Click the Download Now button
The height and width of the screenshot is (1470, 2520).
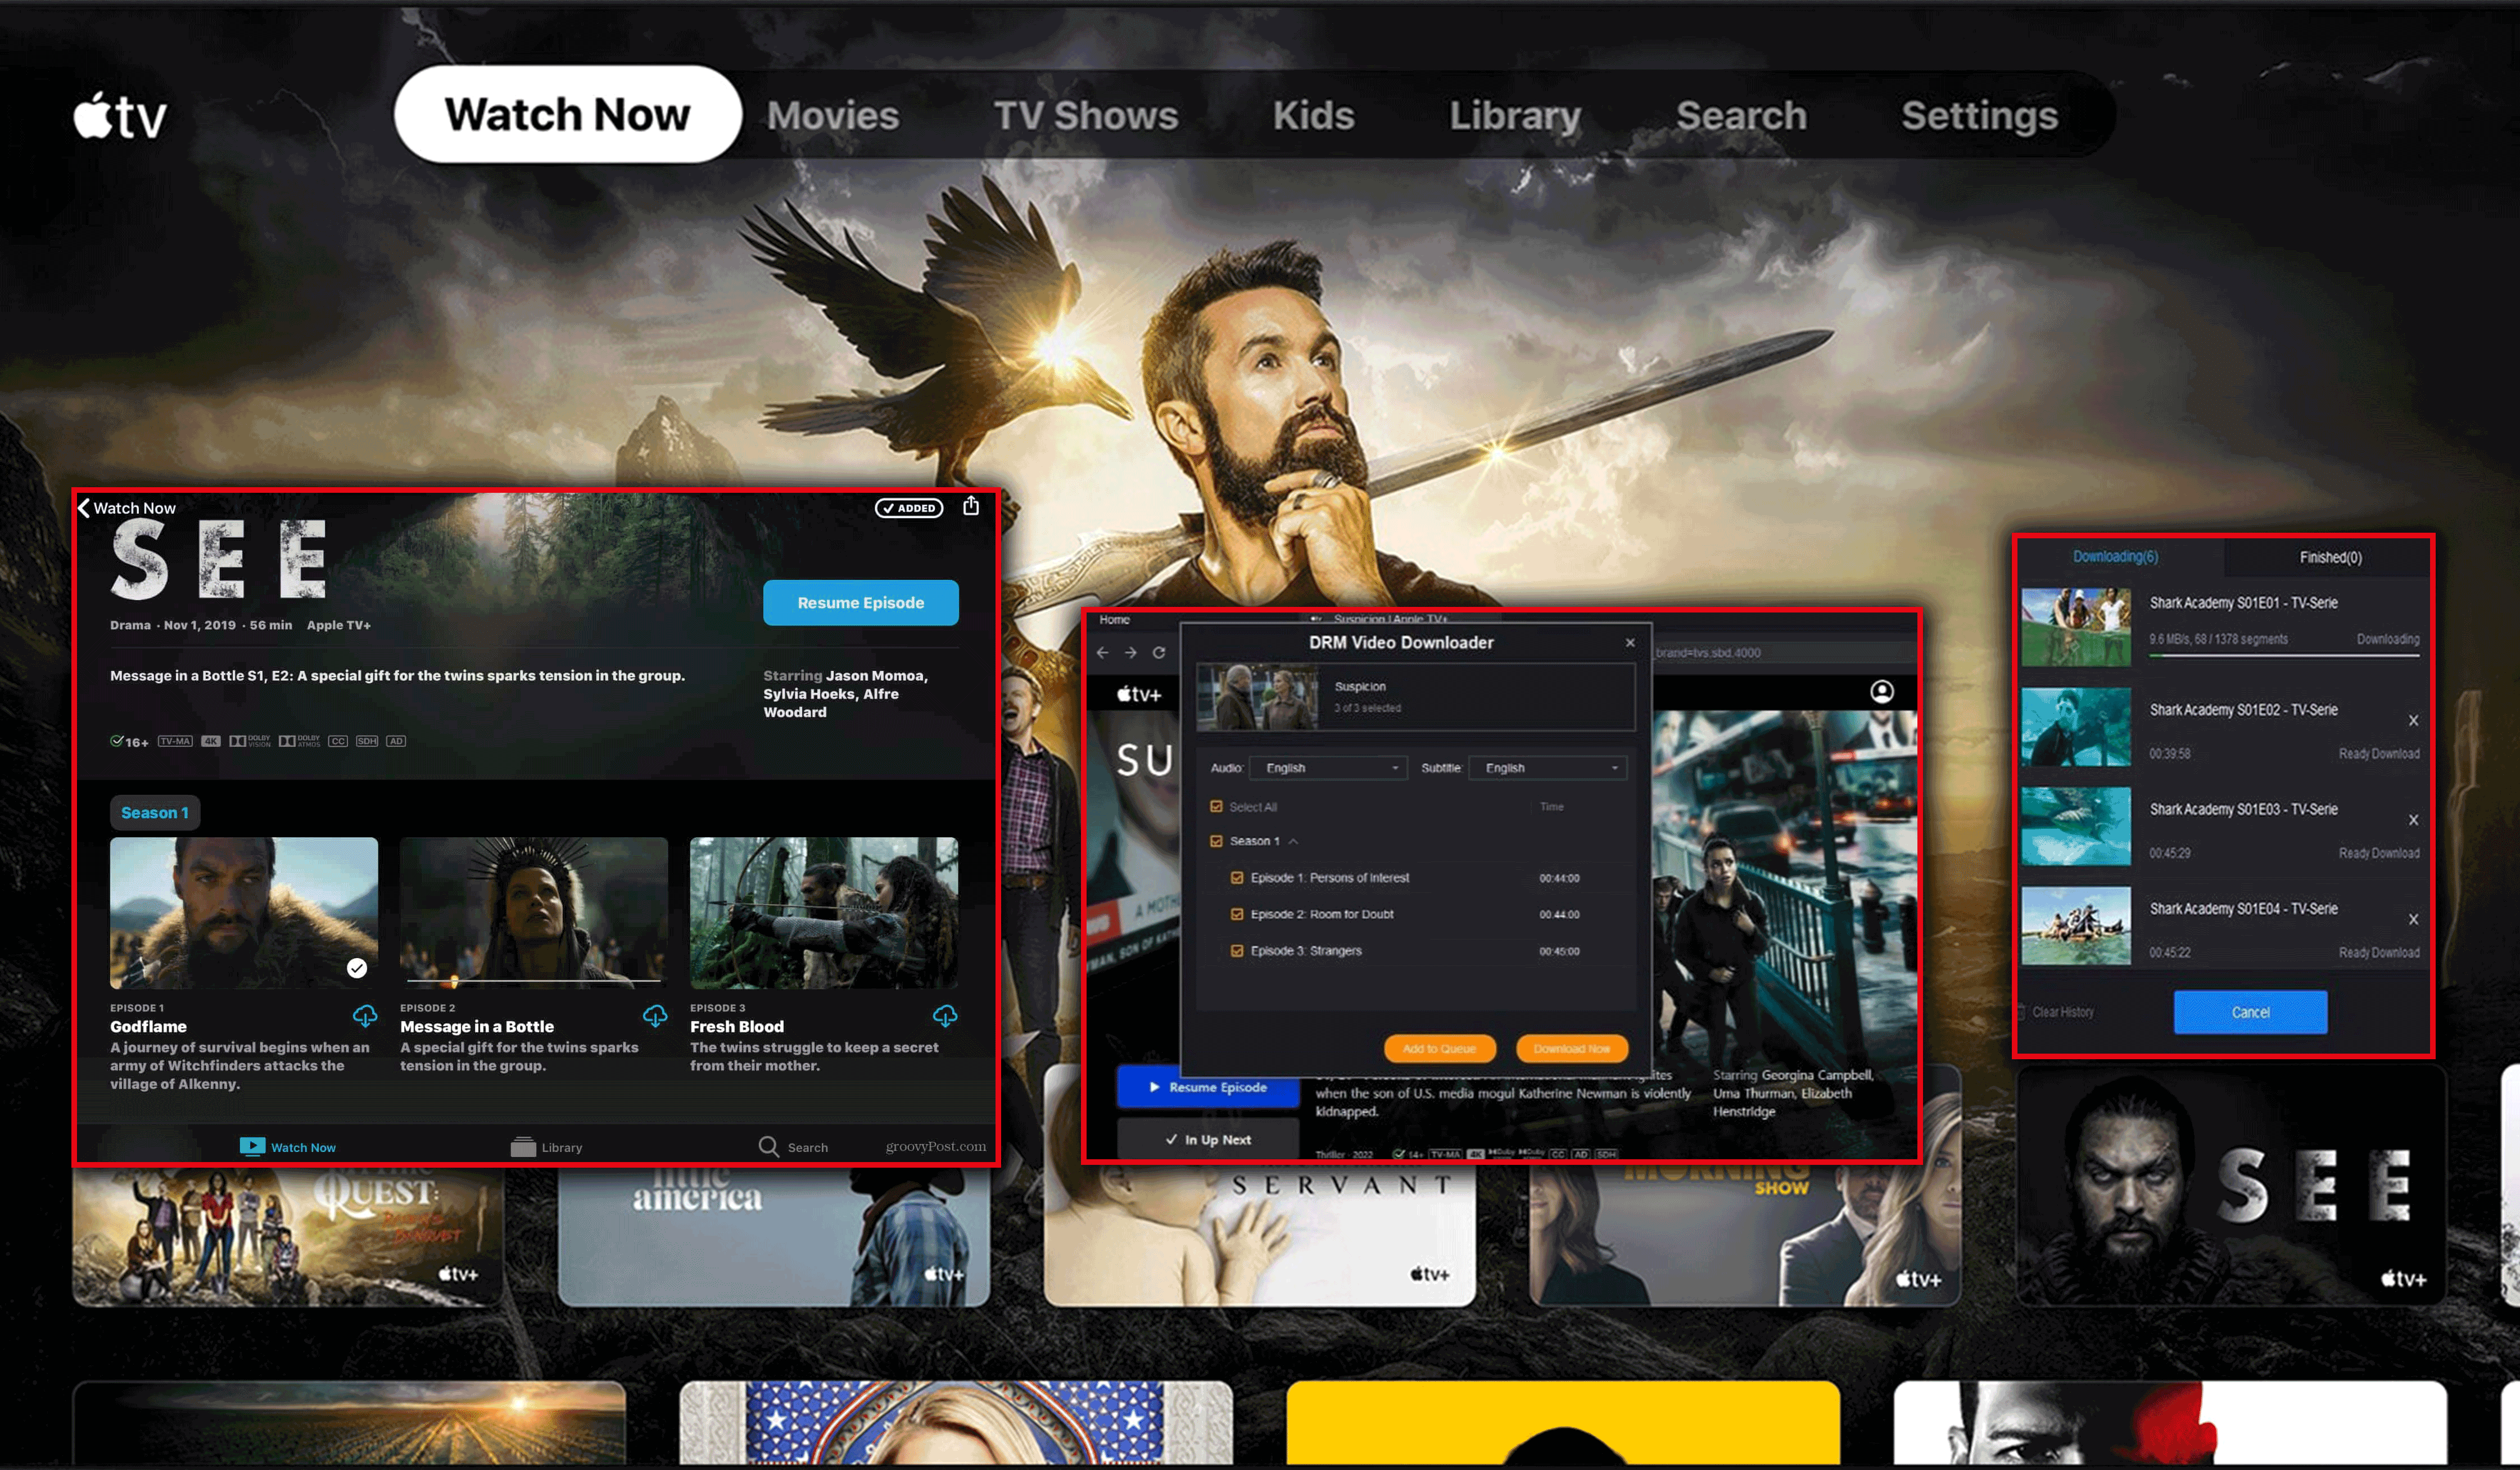coord(1572,1049)
